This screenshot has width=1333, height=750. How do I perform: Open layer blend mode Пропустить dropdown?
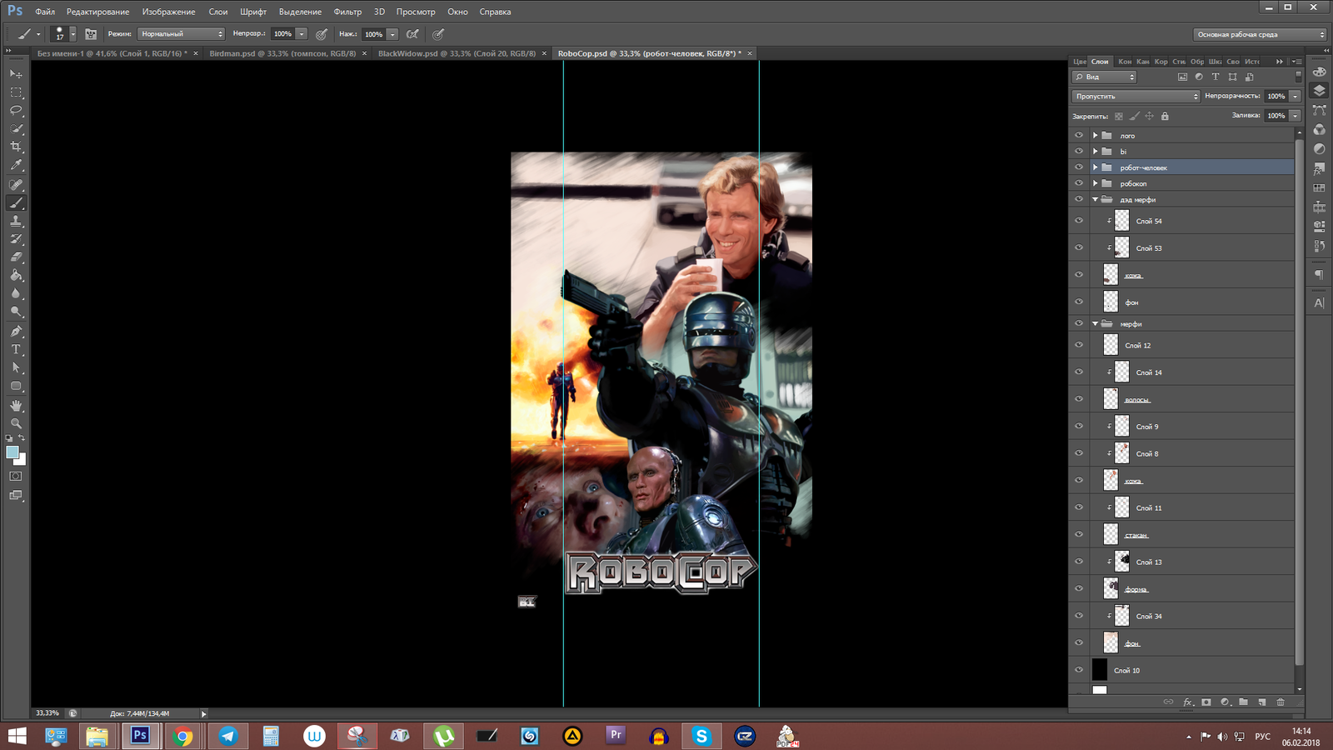click(x=1136, y=96)
